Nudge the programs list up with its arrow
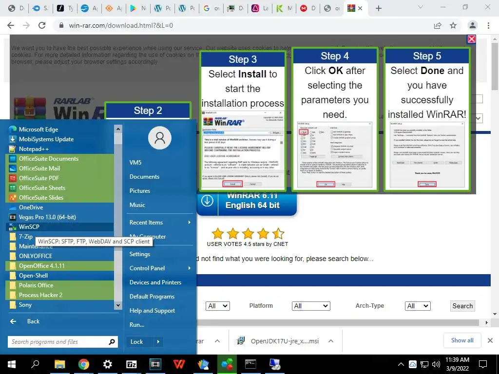499x374 pixels. coord(118,129)
